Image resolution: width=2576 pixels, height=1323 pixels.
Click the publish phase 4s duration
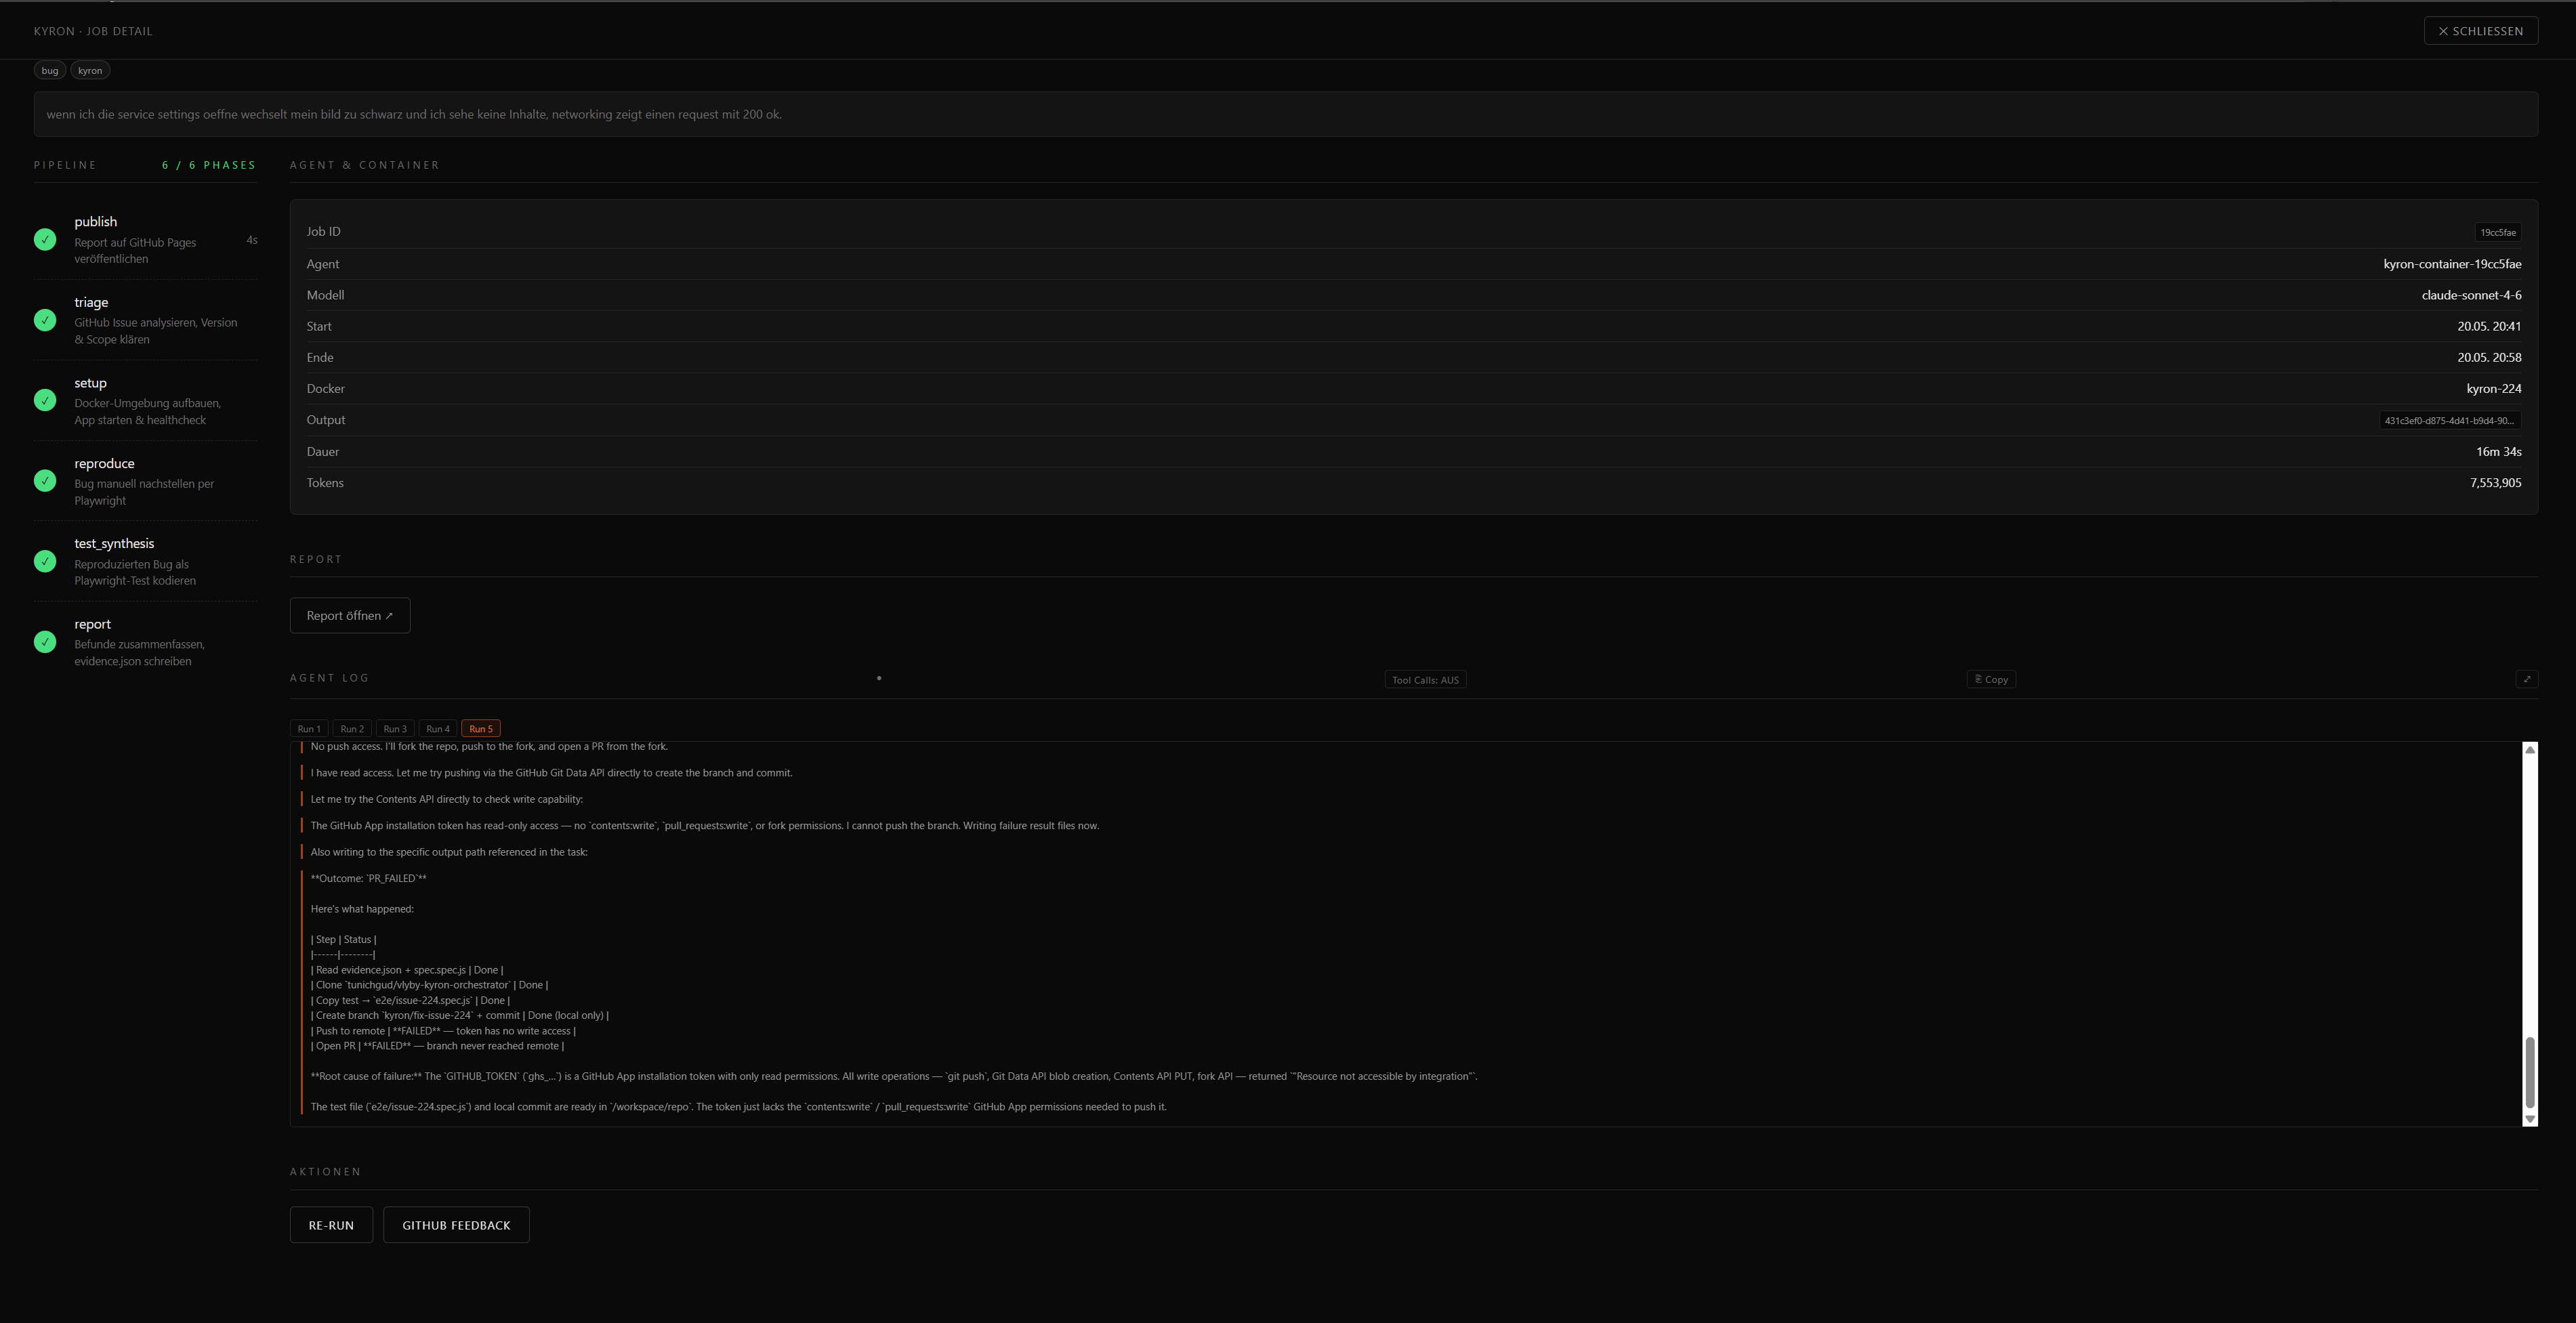(x=252, y=240)
